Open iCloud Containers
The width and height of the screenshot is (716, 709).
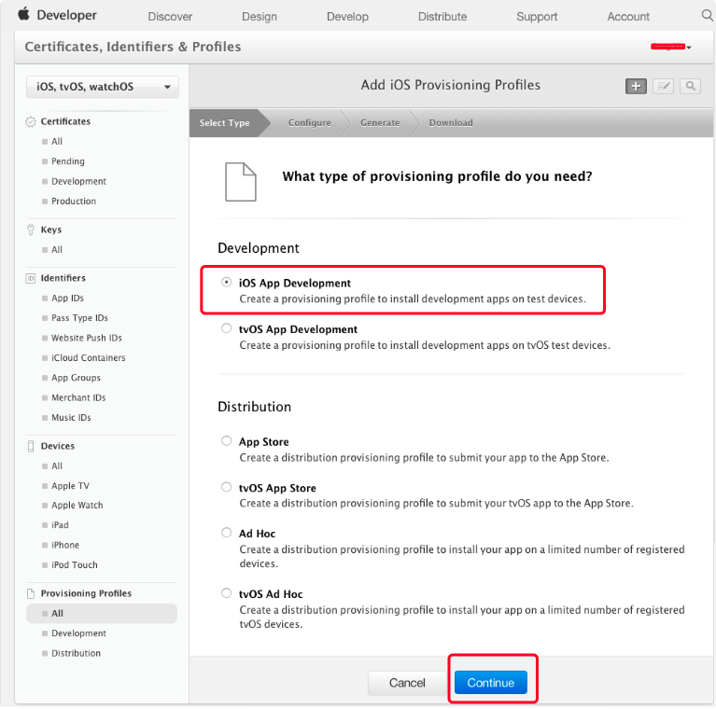tap(88, 358)
